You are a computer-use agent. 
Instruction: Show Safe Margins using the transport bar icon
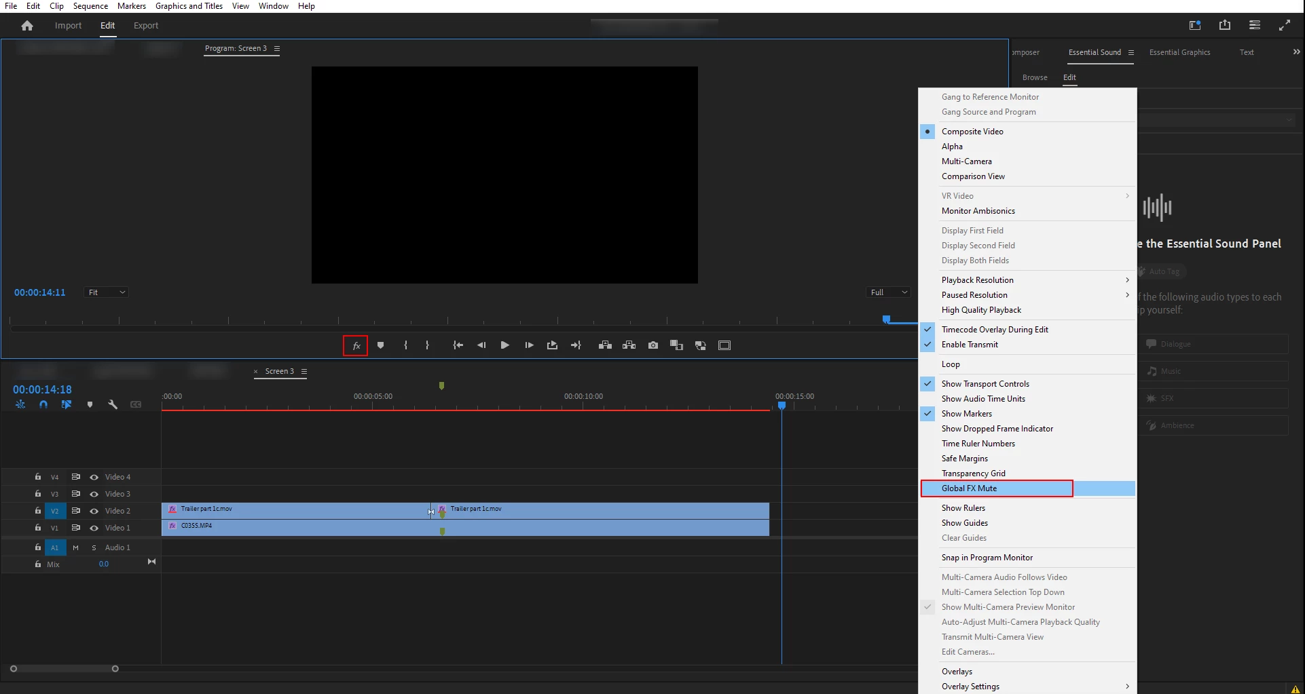724,345
